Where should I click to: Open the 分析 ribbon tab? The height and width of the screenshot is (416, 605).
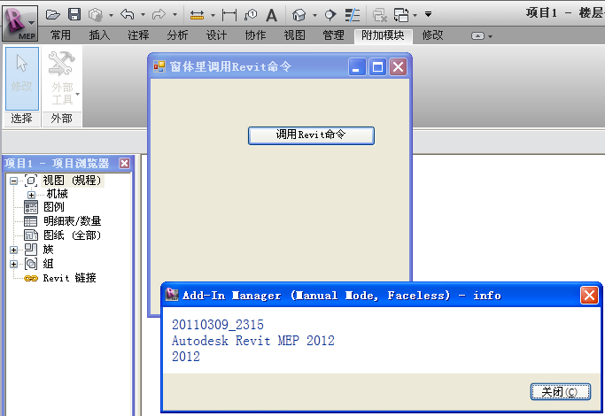[177, 35]
